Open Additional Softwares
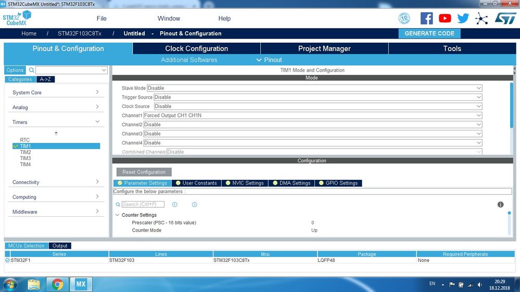Screen dimensions: 520x292 pyautogui.click(x=189, y=60)
